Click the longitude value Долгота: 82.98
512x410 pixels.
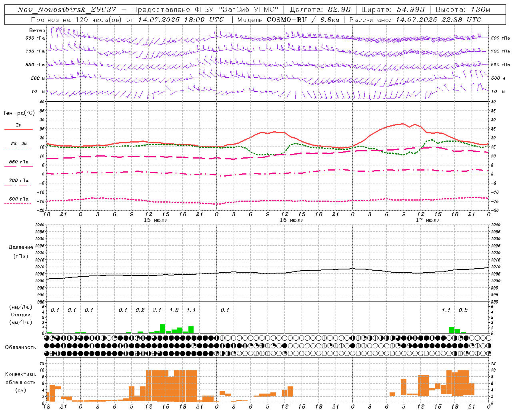click(x=320, y=10)
